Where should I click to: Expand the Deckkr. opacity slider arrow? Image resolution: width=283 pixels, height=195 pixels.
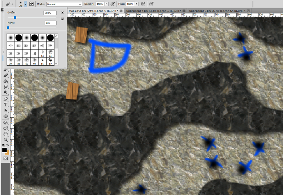pyautogui.click(x=106, y=4)
